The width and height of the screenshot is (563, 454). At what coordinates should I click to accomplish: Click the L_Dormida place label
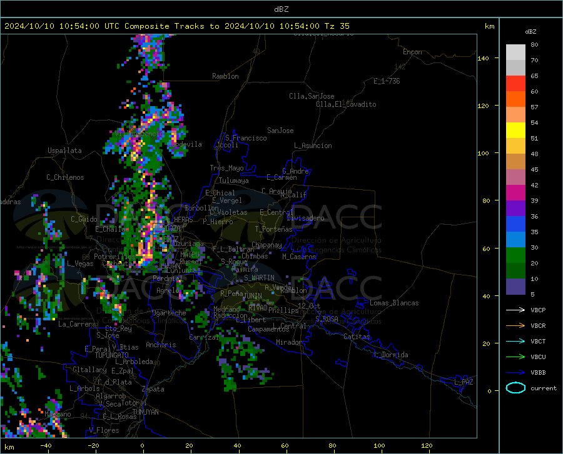(x=391, y=355)
